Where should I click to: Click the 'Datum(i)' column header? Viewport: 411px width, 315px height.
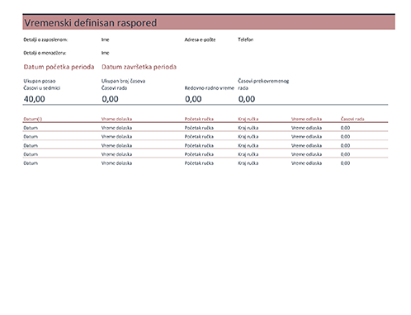(33, 119)
